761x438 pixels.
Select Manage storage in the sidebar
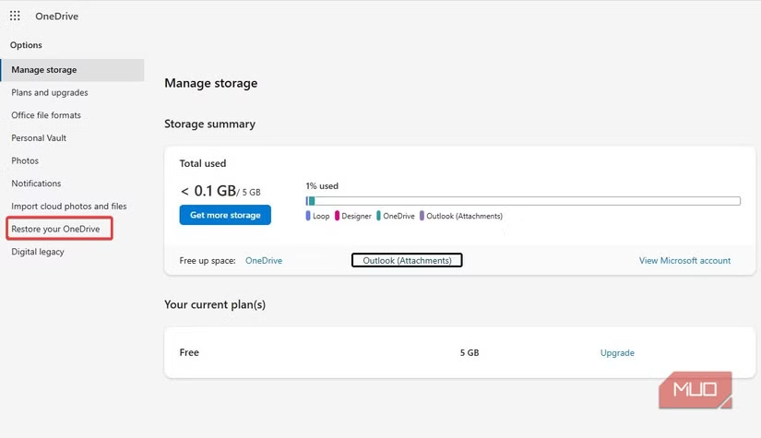point(44,70)
